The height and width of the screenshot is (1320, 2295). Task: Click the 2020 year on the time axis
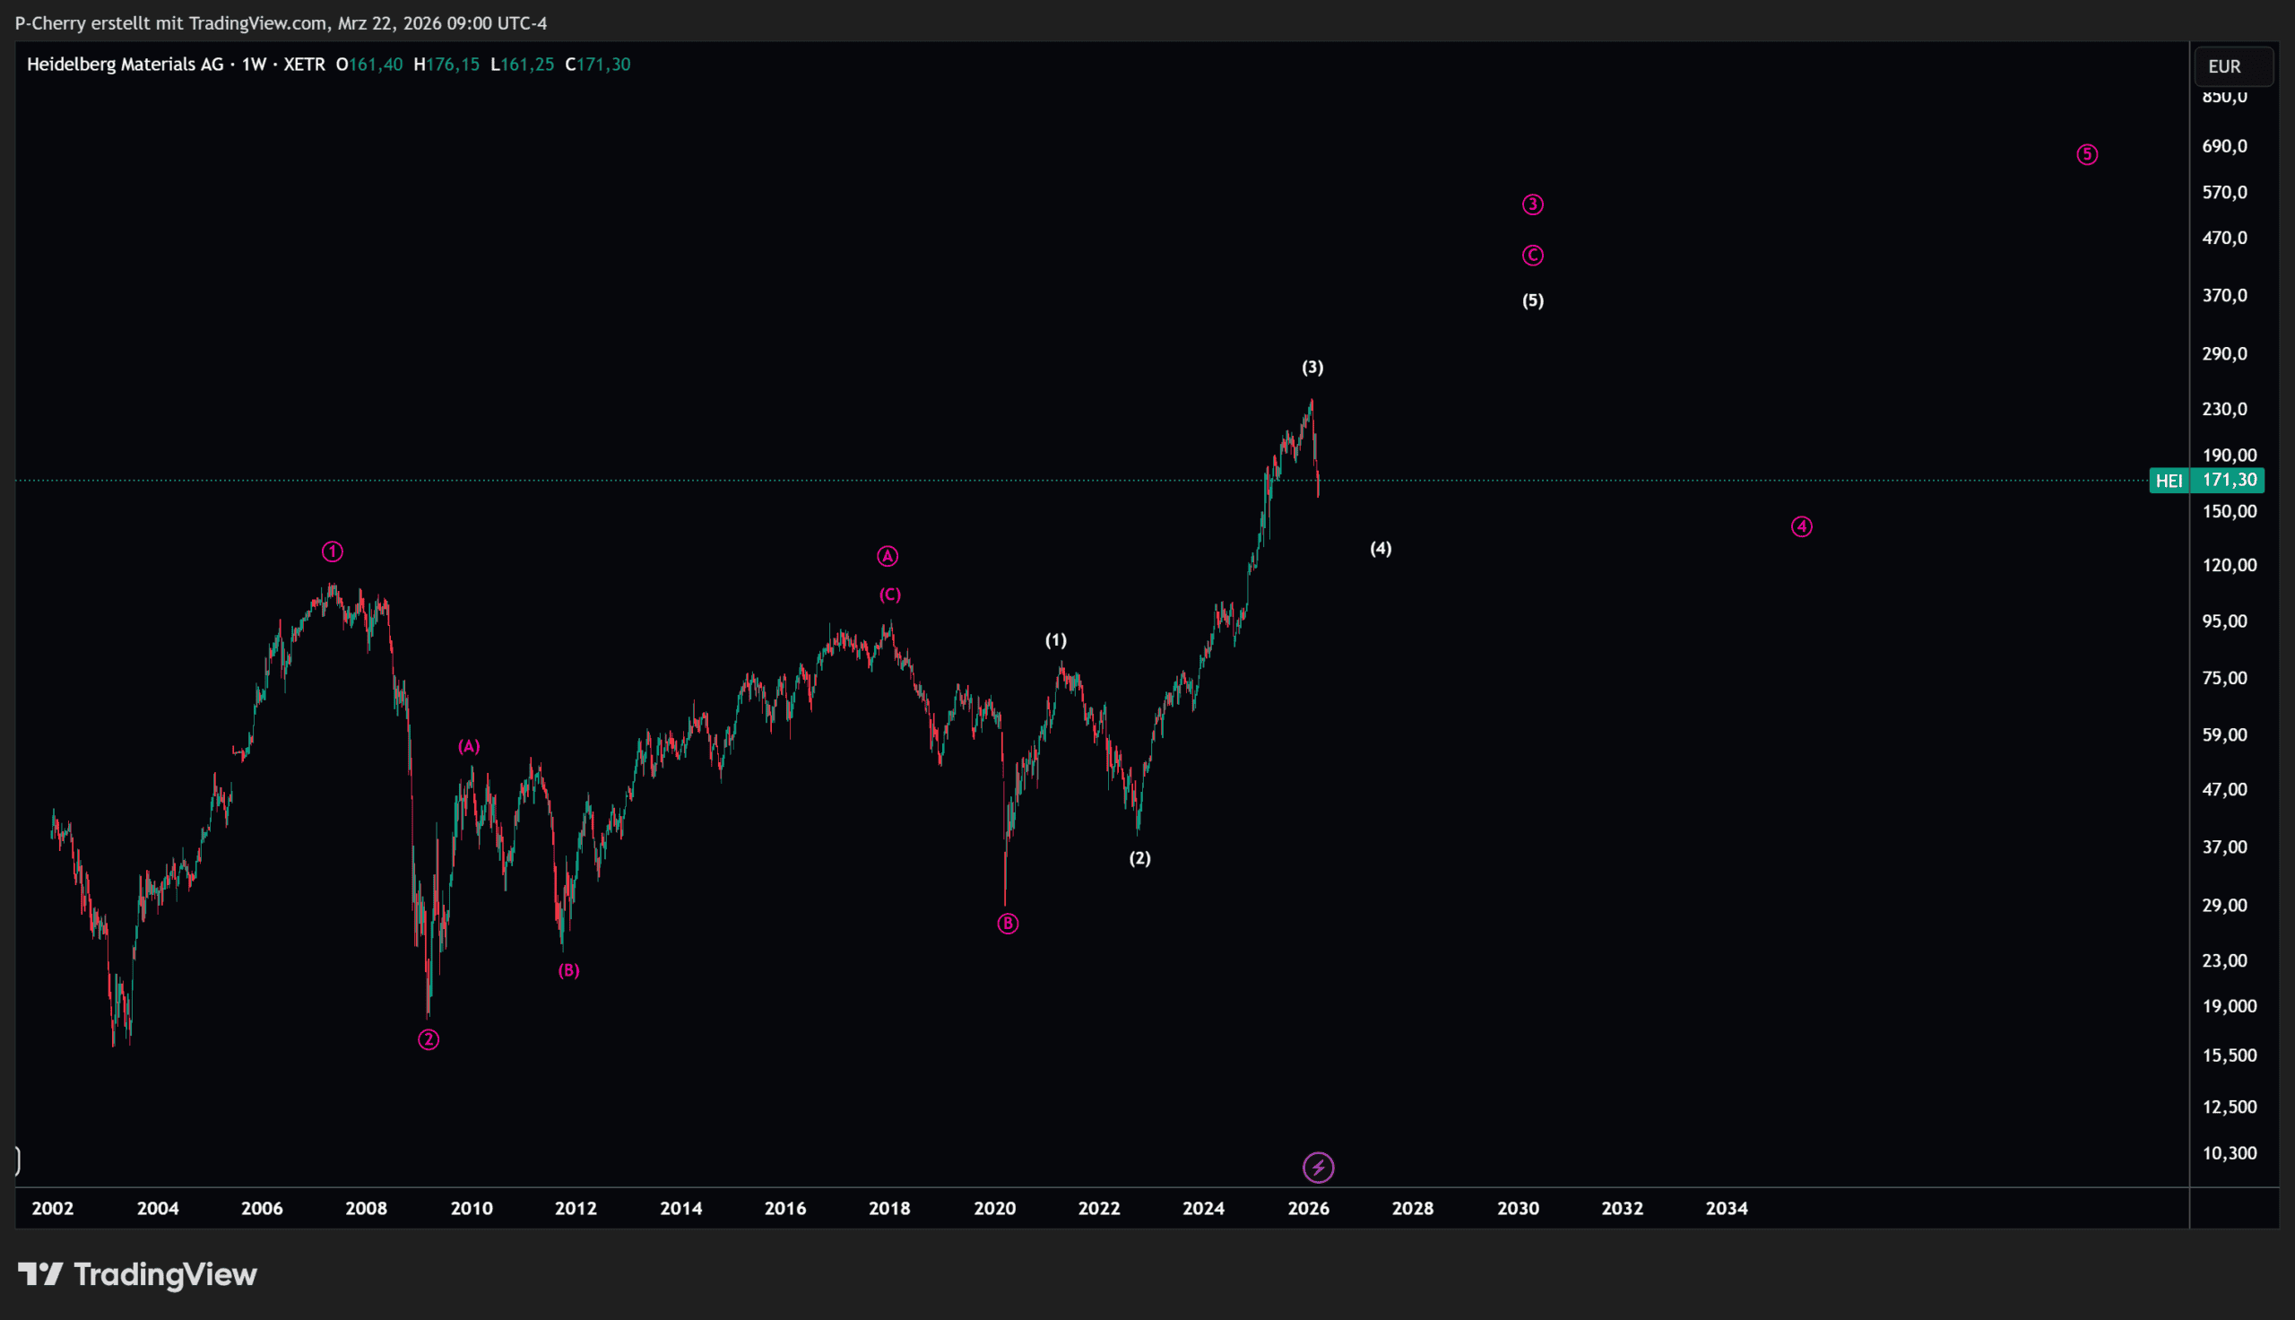pos(994,1209)
